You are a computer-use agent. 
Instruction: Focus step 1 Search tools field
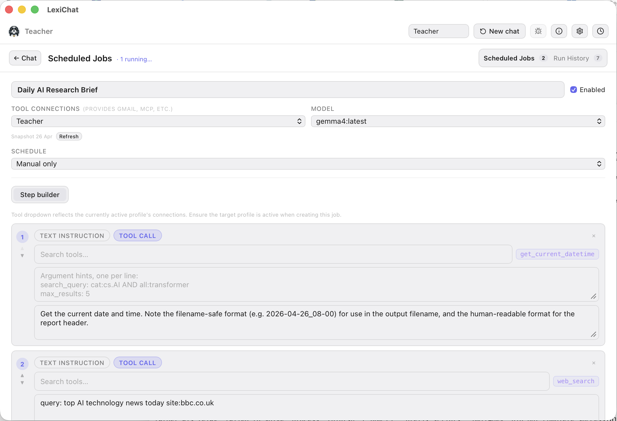[273, 254]
